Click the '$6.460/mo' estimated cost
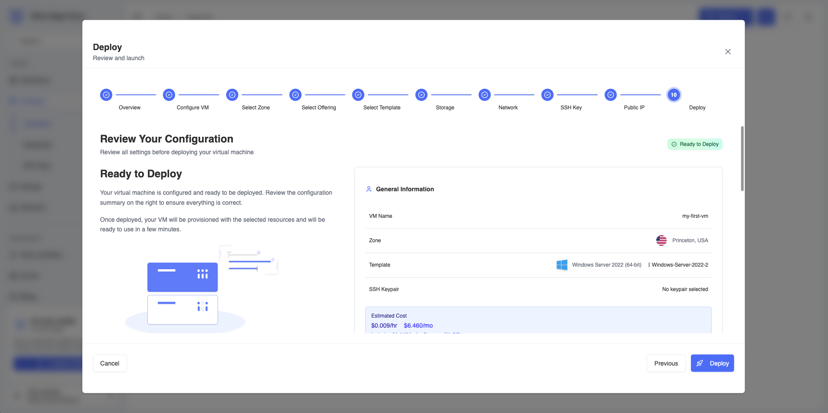This screenshot has height=413, width=828. [418, 325]
